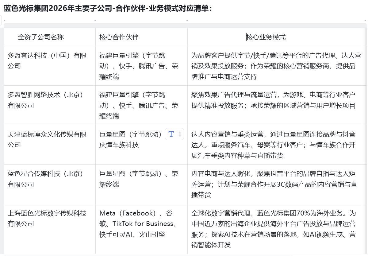Click the 内容电商与达人孵化 business cell
The height and width of the screenshot is (256, 368).
(x=277, y=184)
